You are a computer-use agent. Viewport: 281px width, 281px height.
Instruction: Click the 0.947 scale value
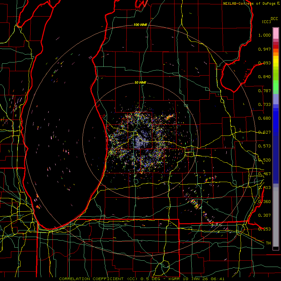click(x=264, y=49)
